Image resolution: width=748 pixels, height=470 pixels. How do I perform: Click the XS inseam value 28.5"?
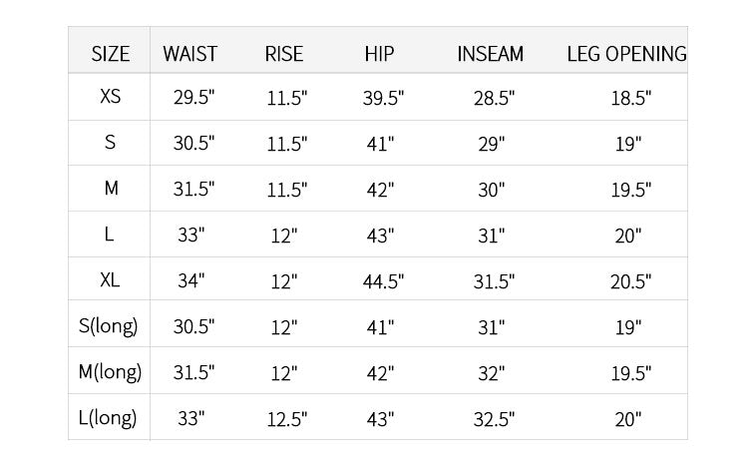[495, 99]
